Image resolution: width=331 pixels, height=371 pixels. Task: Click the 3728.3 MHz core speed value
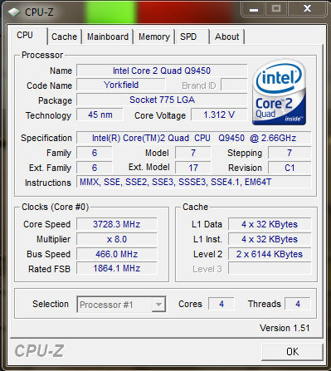coord(116,224)
